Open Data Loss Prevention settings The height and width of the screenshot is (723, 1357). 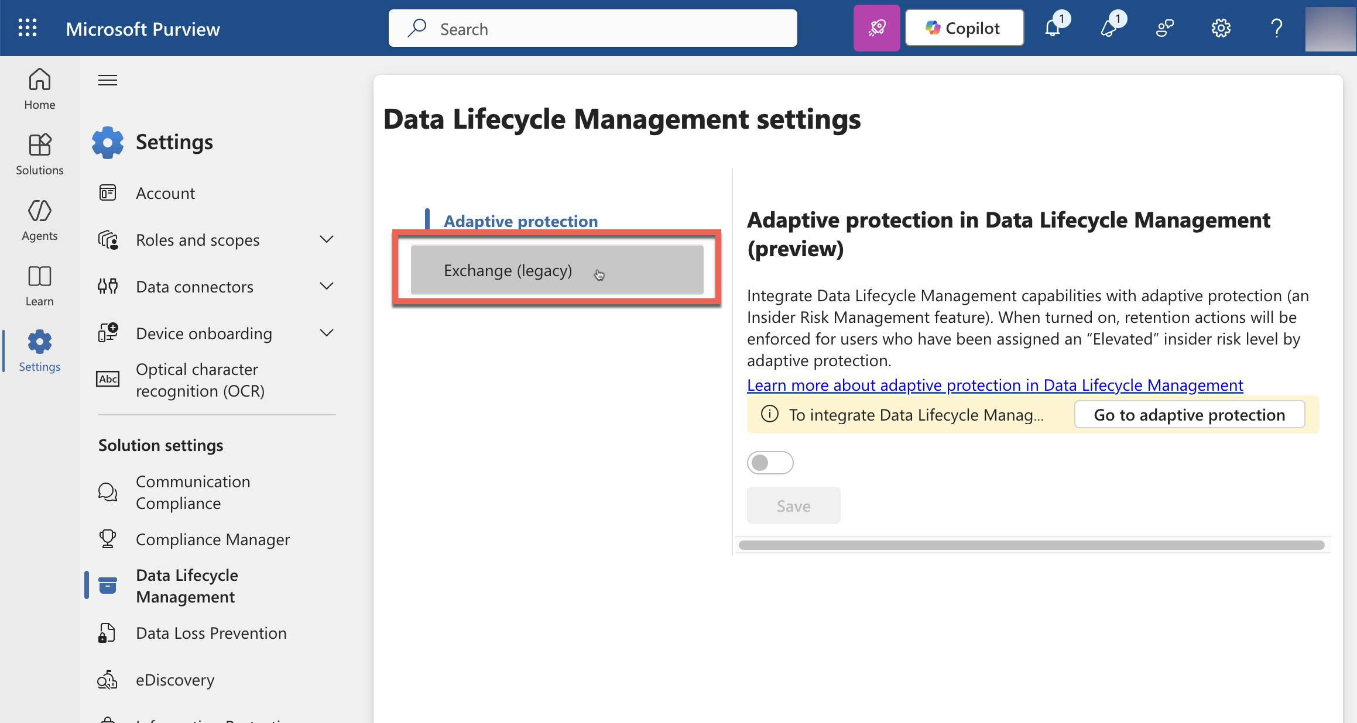pos(211,633)
